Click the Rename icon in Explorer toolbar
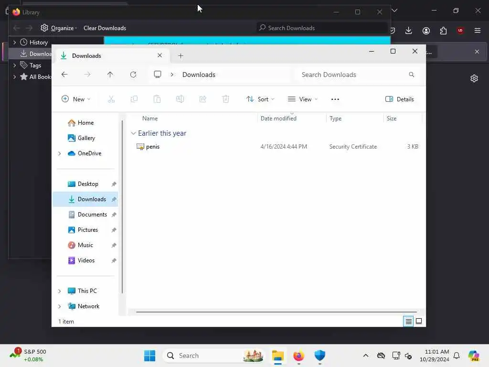489x367 pixels. 180,99
